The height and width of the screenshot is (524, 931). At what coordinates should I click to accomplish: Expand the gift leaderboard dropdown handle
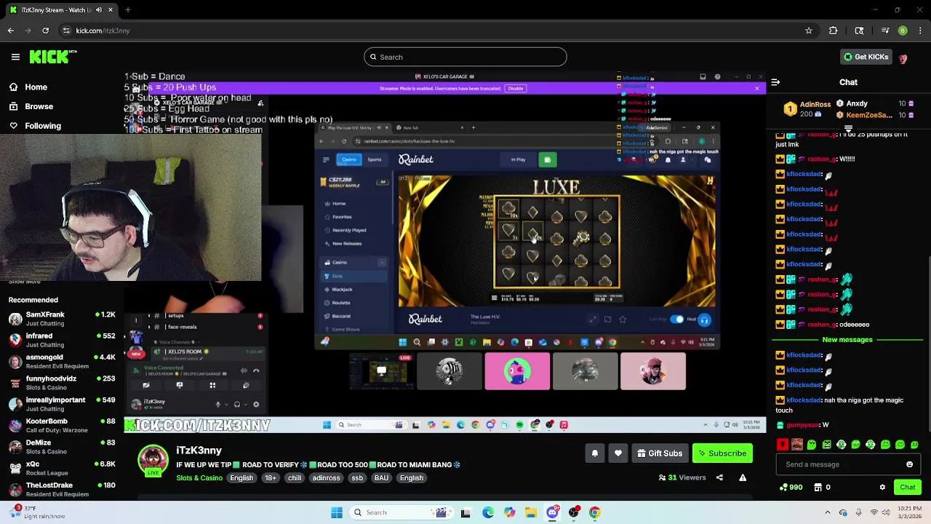click(x=848, y=128)
